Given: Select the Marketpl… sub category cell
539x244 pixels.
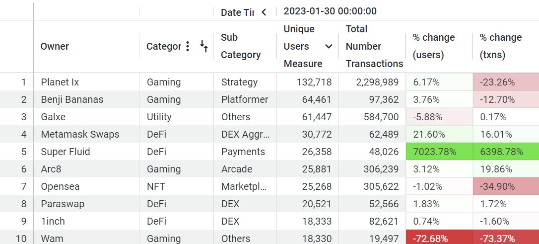Looking at the screenshot, I should [245, 186].
